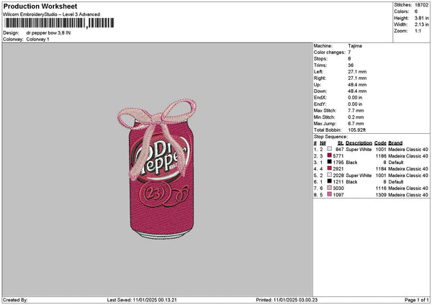
Task: Select 'Last Saved: 11/01/2025 00.13.21' footer text
Action: click(142, 300)
